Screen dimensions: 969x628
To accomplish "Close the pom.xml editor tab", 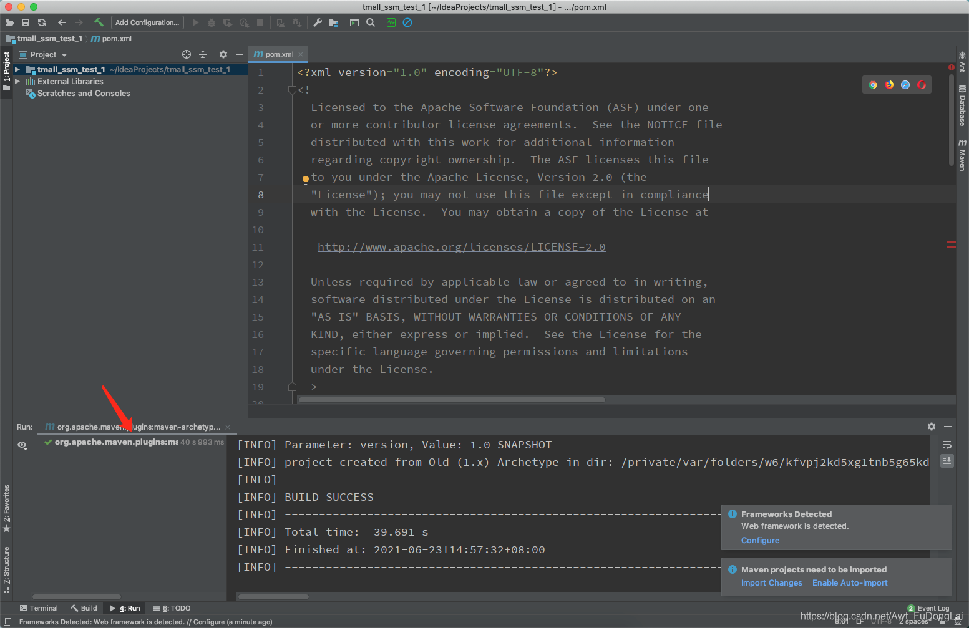I will point(301,54).
